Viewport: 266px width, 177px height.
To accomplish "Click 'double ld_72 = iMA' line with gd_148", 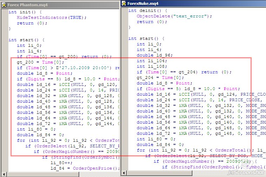I will tap(202, 133).
